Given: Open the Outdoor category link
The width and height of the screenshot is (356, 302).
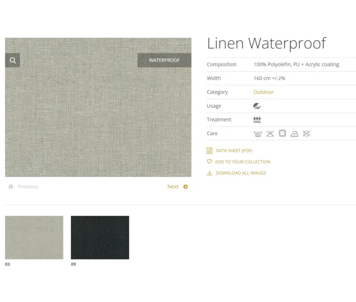Looking at the screenshot, I should pos(263,92).
